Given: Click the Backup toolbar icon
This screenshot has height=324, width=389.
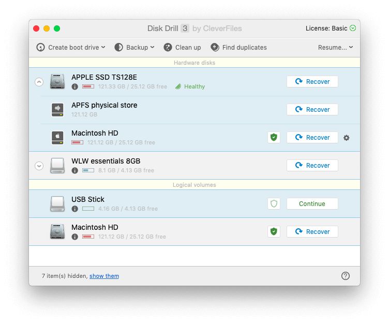Looking at the screenshot, I should (118, 47).
